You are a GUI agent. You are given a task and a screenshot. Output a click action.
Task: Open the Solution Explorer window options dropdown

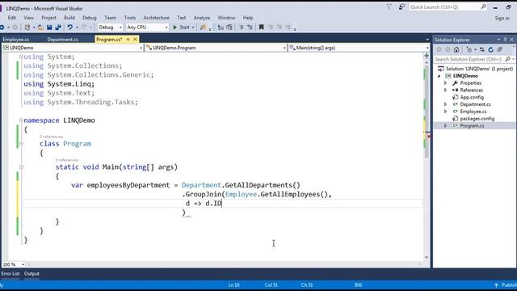498,40
